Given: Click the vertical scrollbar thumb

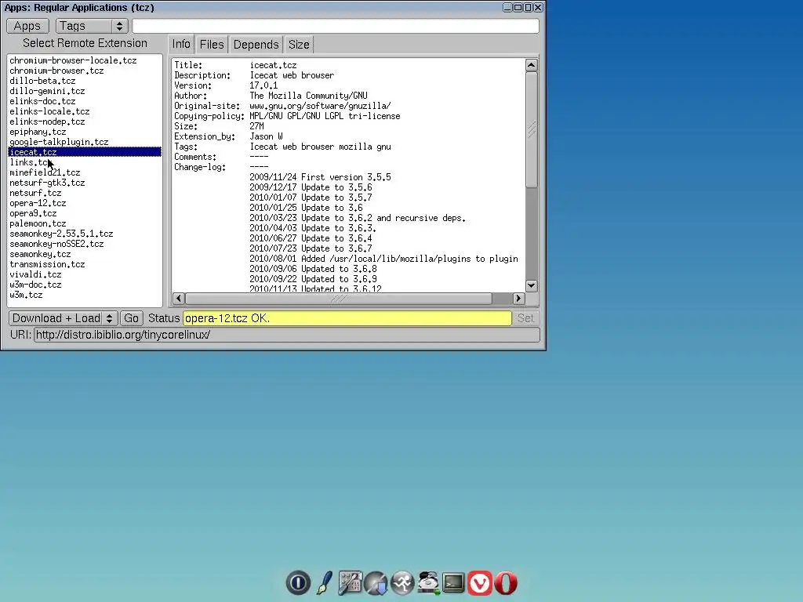Looking at the screenshot, I should (x=532, y=129).
